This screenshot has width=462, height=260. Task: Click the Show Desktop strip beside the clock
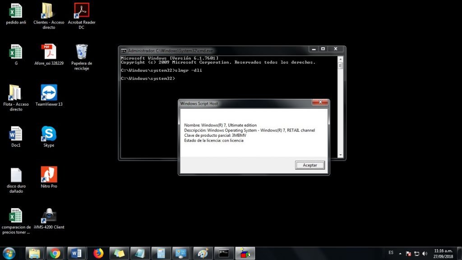tap(460, 254)
